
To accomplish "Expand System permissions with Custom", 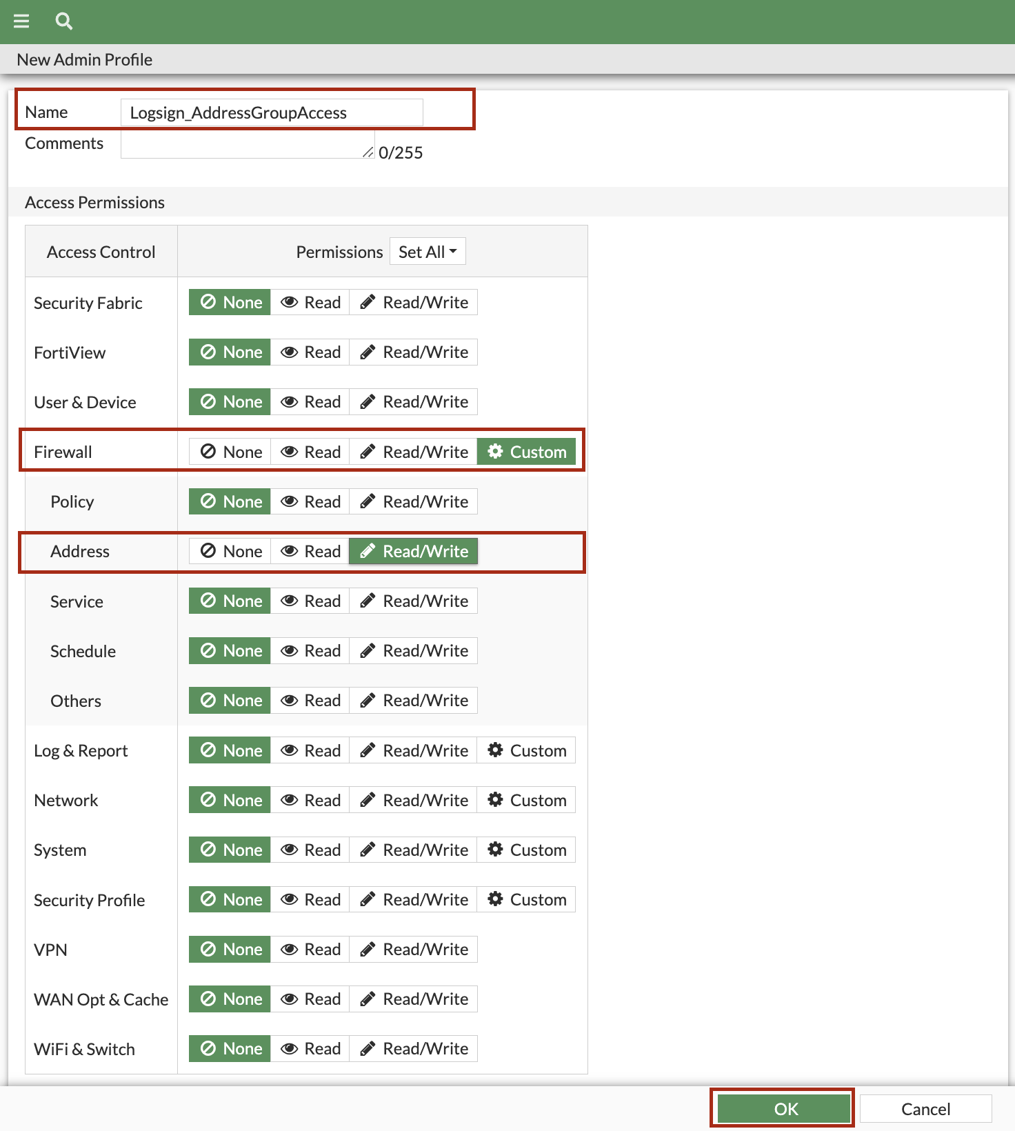I will 526,850.
